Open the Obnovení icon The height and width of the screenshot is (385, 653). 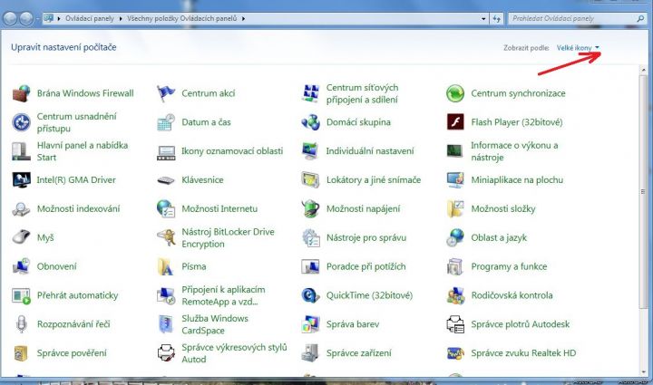click(21, 266)
